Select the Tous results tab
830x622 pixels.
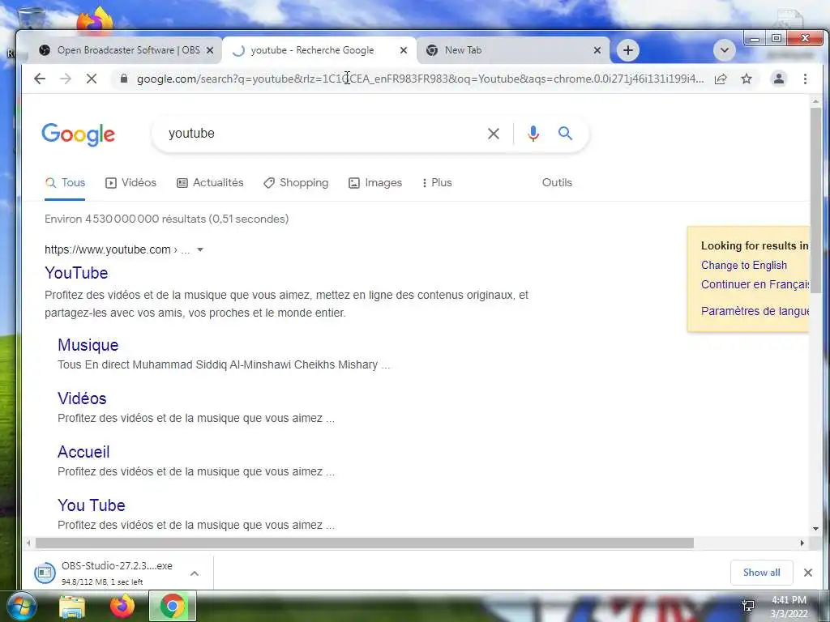65,183
